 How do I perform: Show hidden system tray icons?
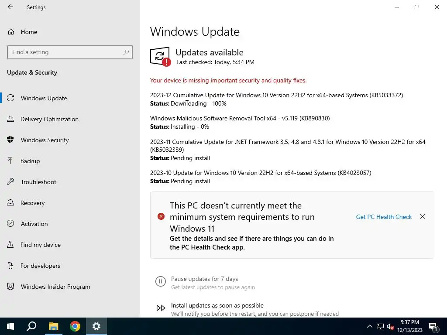pos(369,326)
